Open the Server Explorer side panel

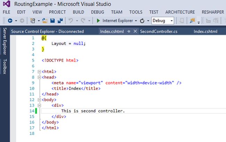[x=5, y=41]
